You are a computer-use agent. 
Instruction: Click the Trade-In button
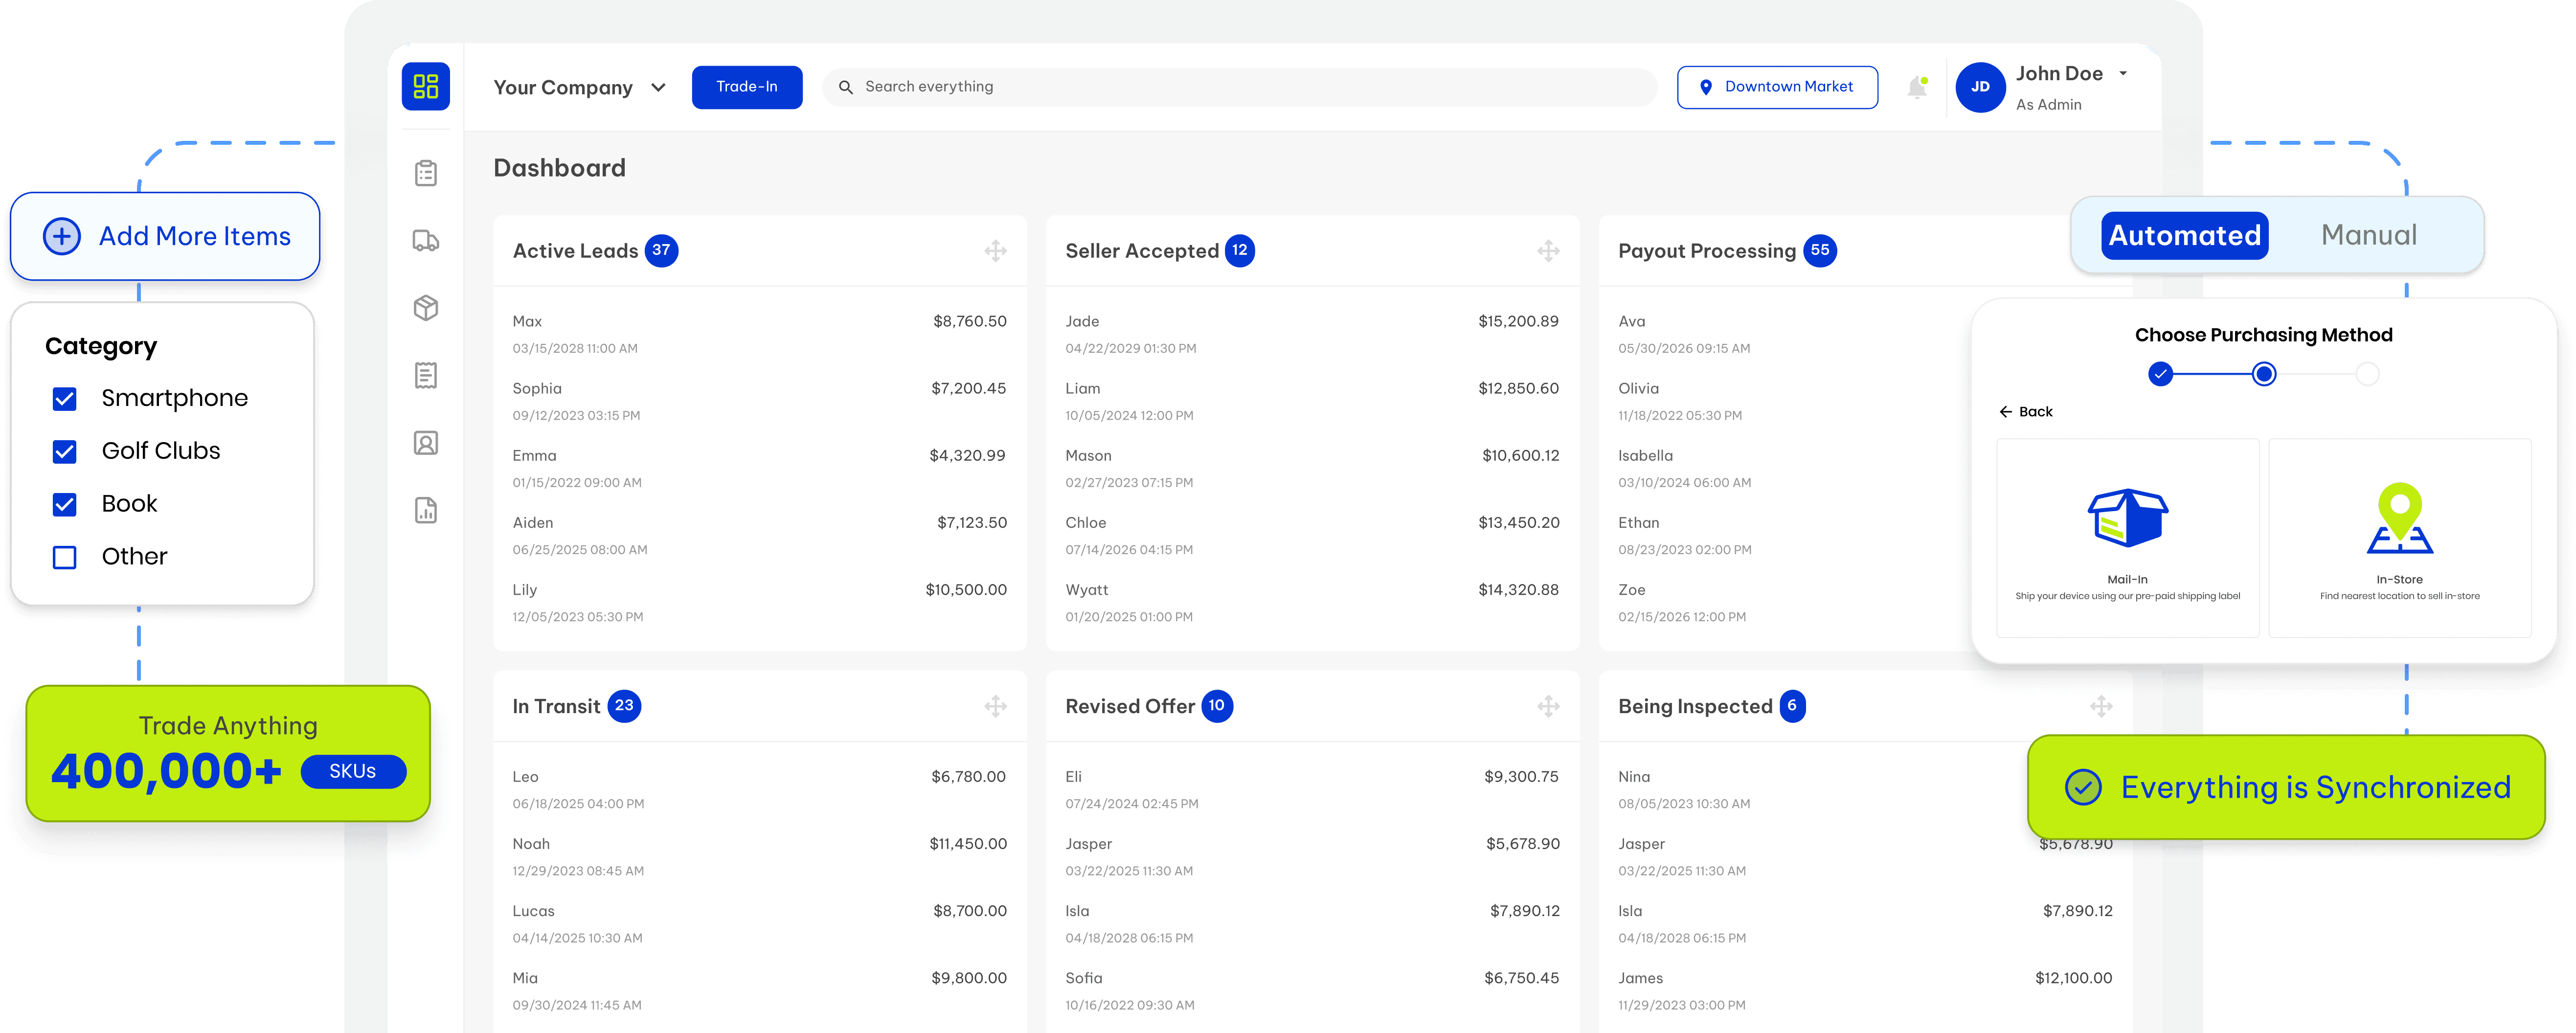coord(746,87)
